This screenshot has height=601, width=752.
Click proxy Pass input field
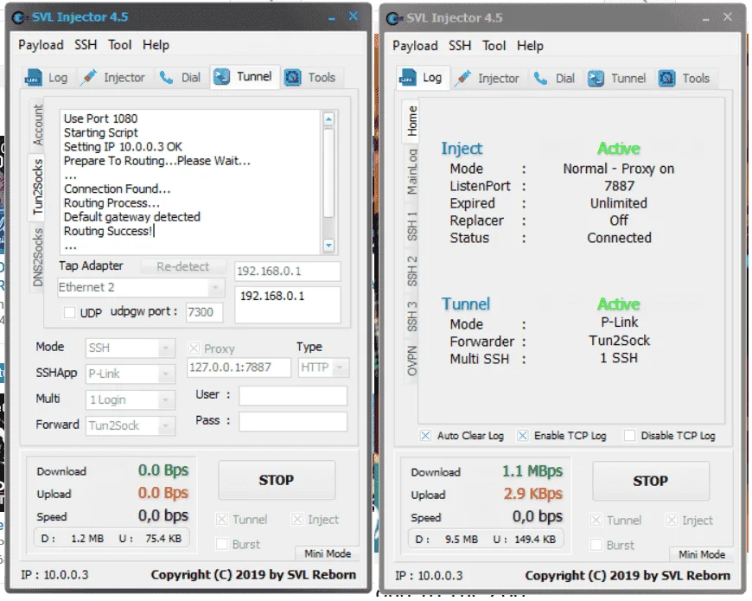click(293, 422)
